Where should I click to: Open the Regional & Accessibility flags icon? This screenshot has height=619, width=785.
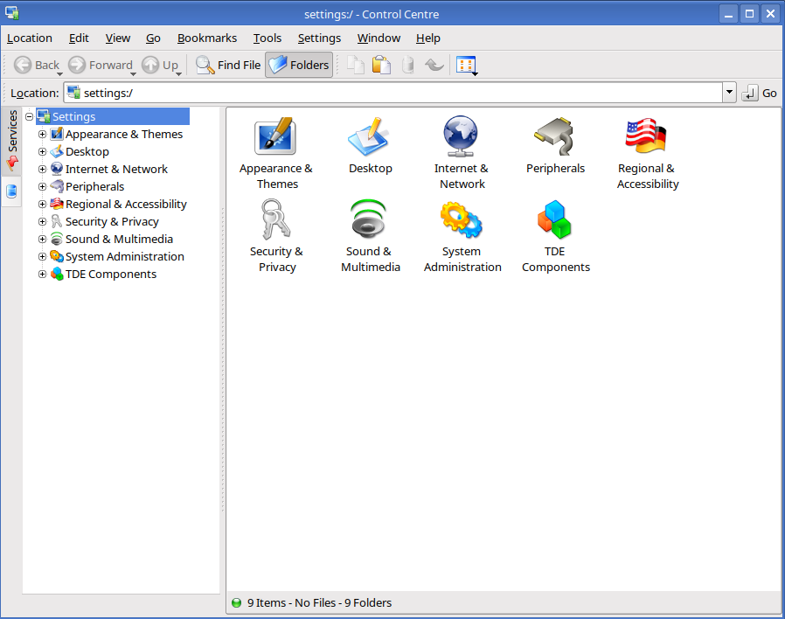(x=647, y=137)
